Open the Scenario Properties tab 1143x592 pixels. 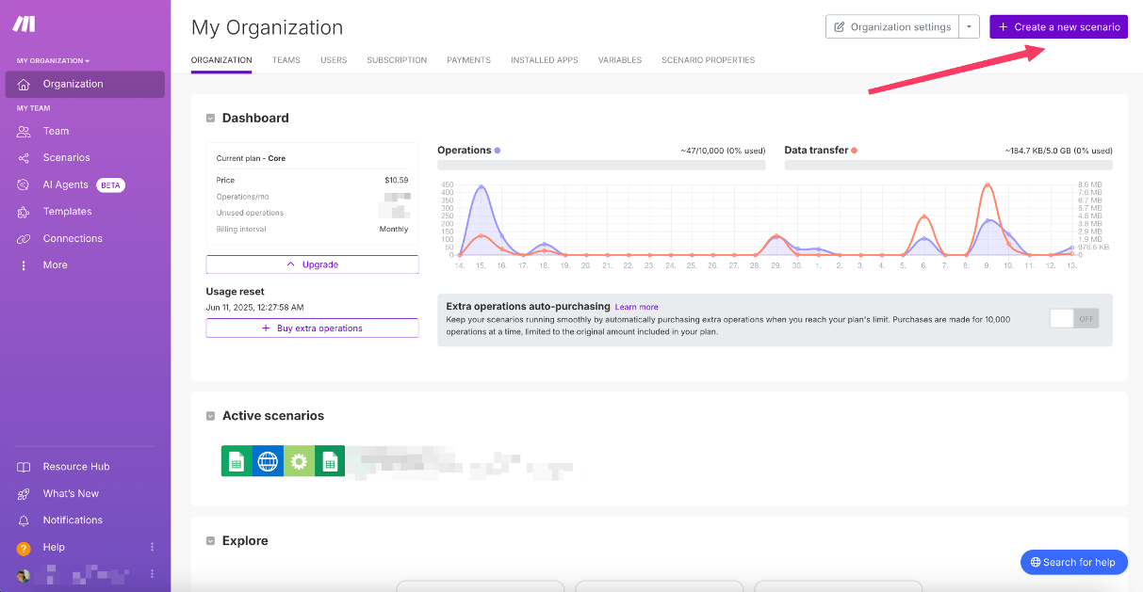pyautogui.click(x=708, y=60)
